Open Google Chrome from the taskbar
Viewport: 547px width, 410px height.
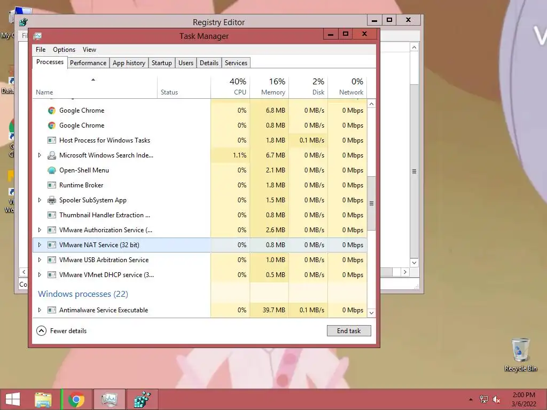point(76,399)
